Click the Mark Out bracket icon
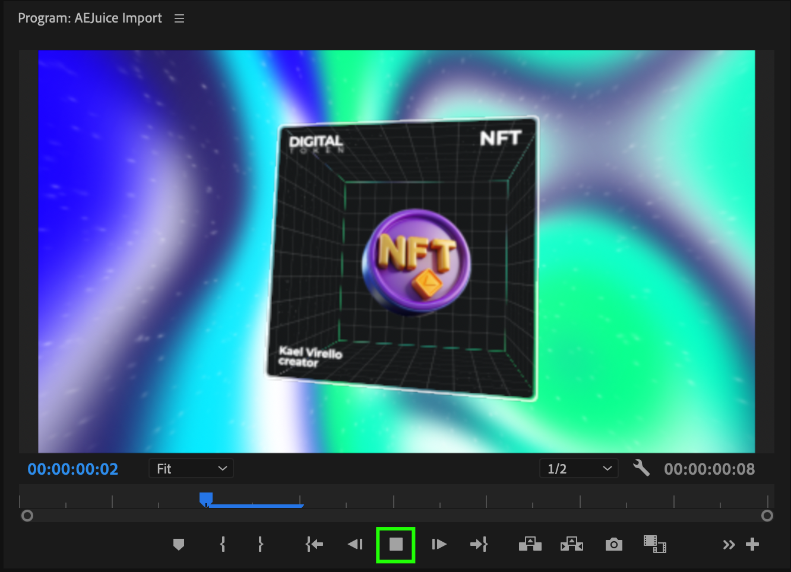791x572 pixels. point(260,544)
